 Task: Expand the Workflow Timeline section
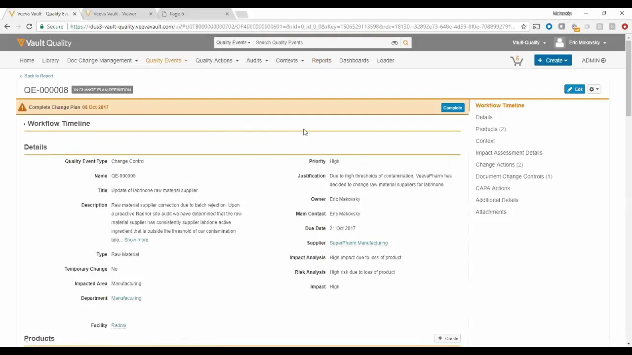pos(57,124)
